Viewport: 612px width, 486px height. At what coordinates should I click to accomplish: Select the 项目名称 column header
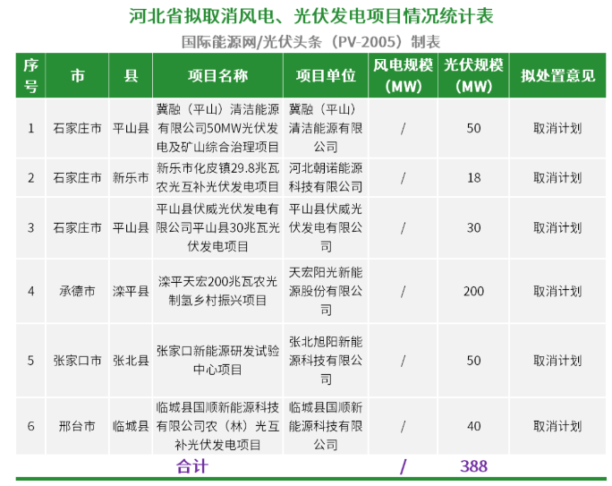(217, 76)
